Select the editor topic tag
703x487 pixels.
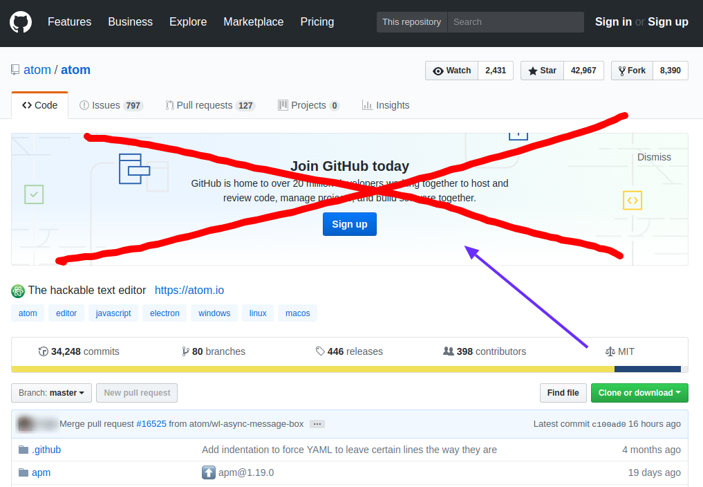tap(66, 313)
